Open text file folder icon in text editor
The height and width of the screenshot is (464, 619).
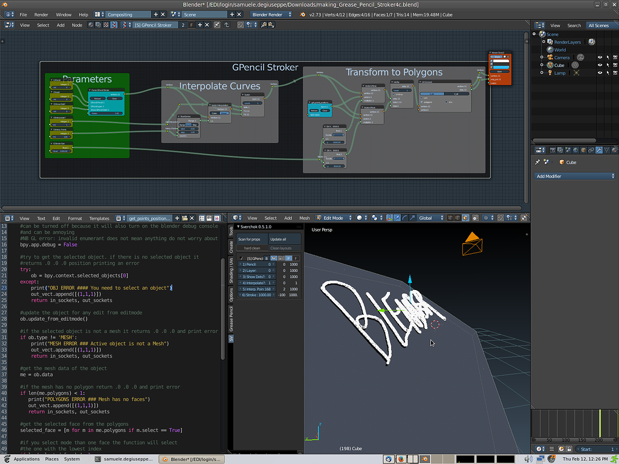tap(184, 218)
